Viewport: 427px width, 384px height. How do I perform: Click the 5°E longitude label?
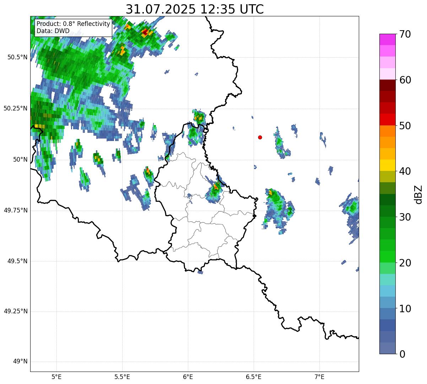(x=57, y=377)
